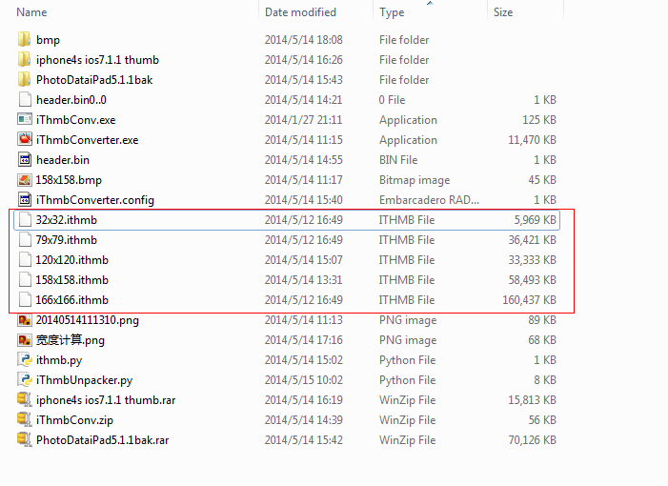Click file name 'iphone4s ios7.1.1 thumb' folder
The image size is (668, 486).
97,60
